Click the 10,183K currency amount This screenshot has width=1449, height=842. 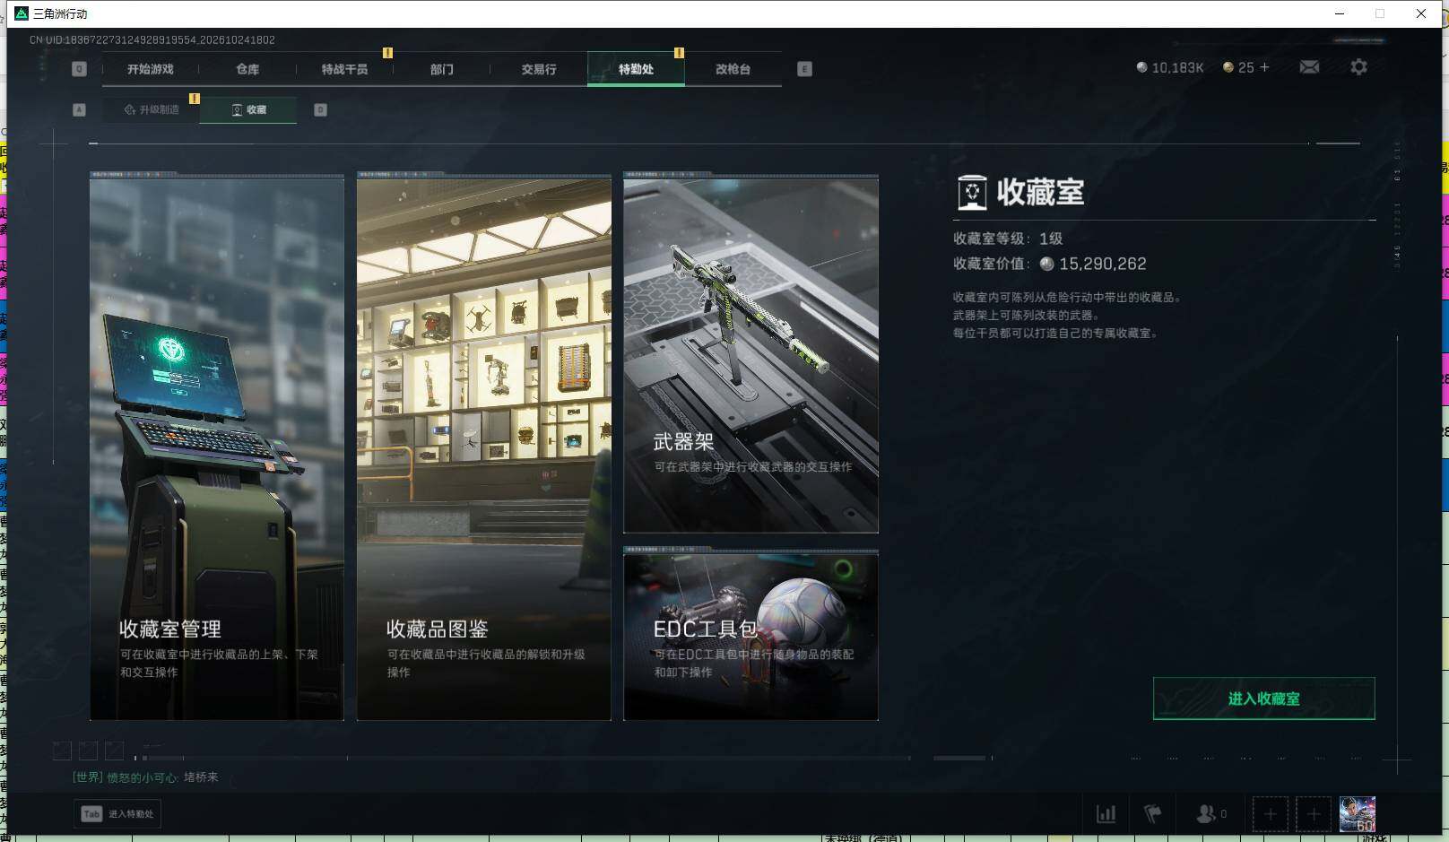pyautogui.click(x=1177, y=67)
